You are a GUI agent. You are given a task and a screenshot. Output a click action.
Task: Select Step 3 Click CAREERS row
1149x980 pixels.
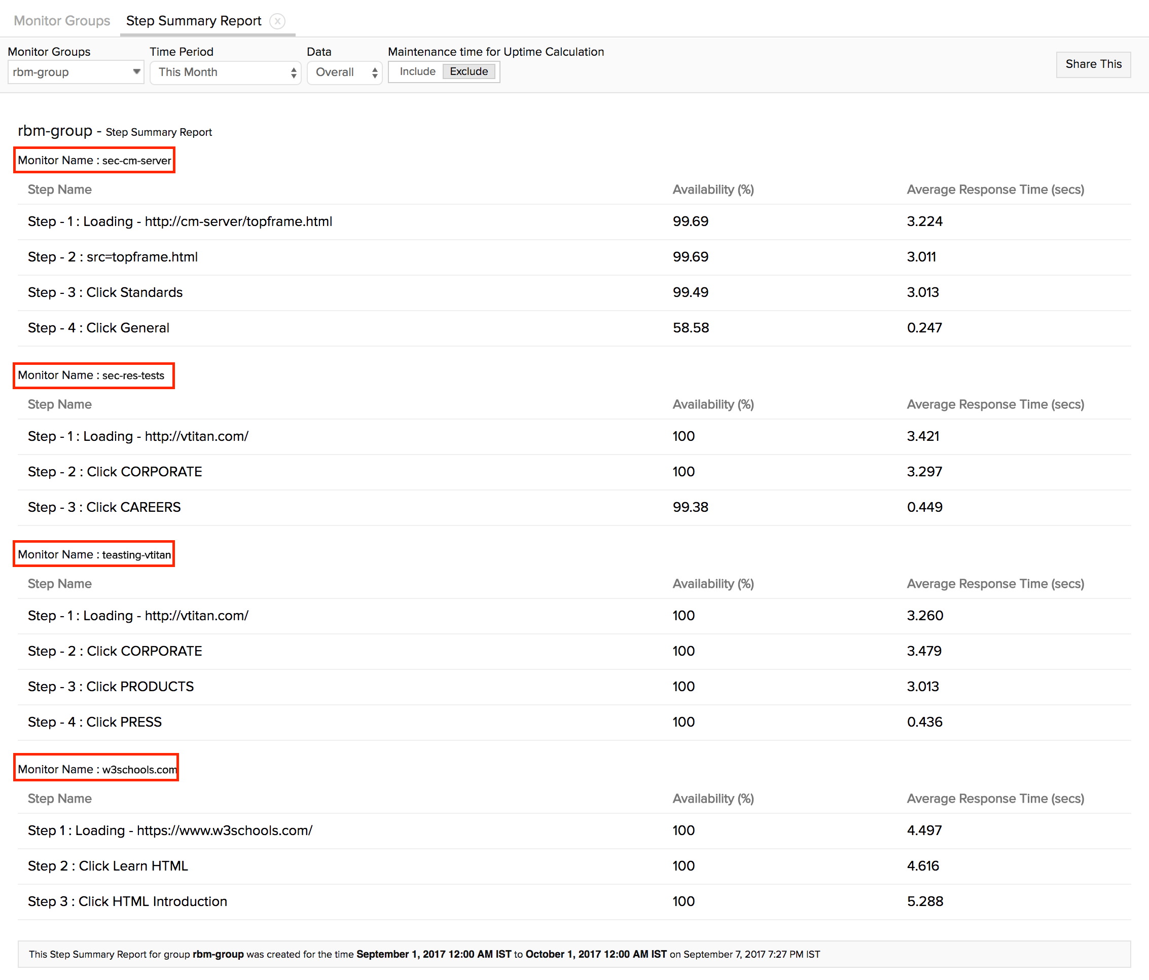(x=104, y=507)
